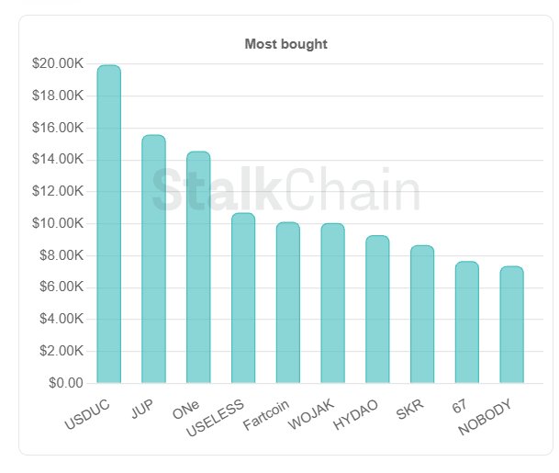Screen dimensions: 559x473
Task: Select the Fartcoin bar
Action: coord(288,303)
